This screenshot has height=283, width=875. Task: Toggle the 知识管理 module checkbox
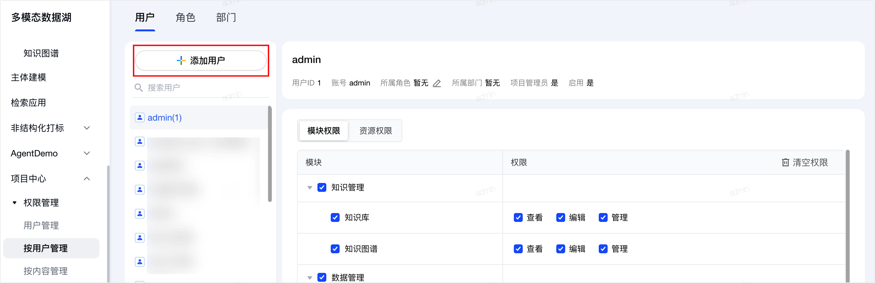tap(322, 187)
